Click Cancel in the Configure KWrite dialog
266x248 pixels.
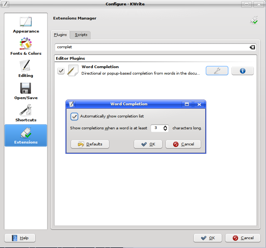(x=243, y=238)
